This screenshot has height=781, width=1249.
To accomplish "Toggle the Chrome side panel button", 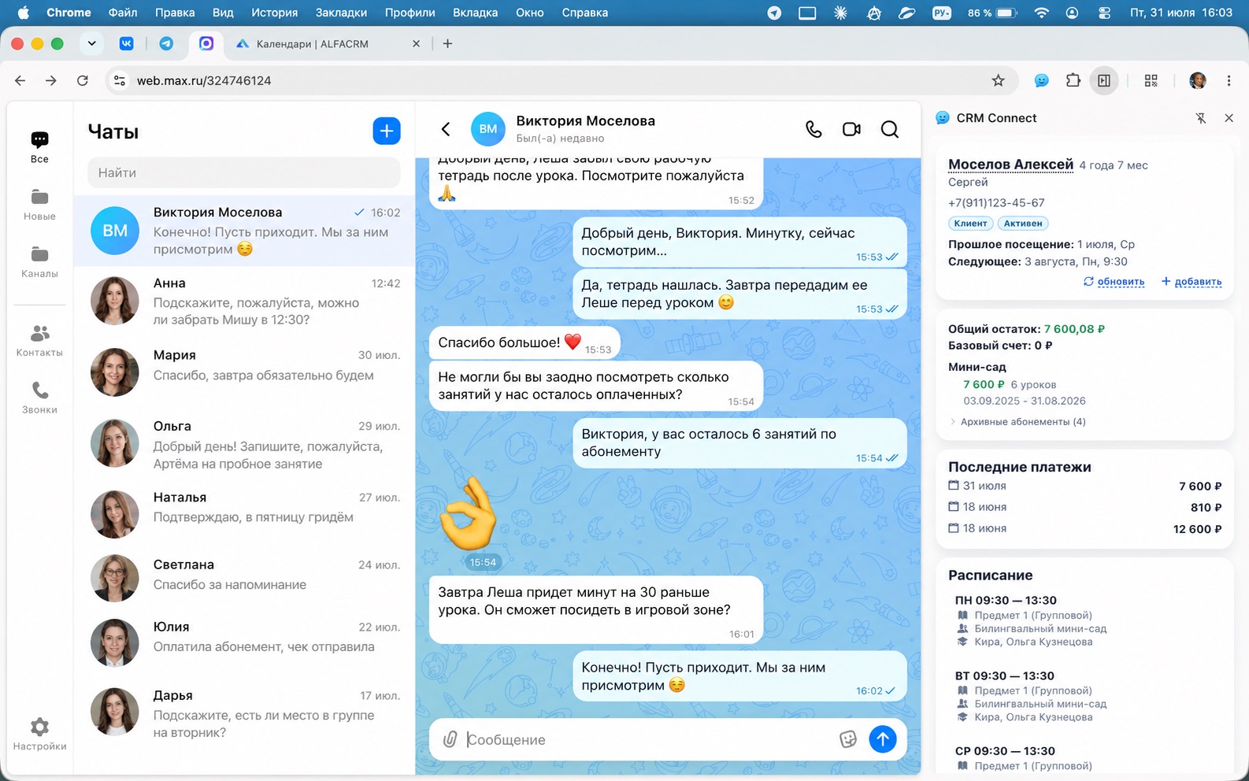I will (x=1104, y=80).
